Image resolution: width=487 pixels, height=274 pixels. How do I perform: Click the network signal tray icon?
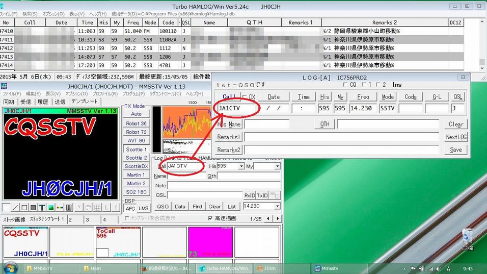click(x=430, y=269)
